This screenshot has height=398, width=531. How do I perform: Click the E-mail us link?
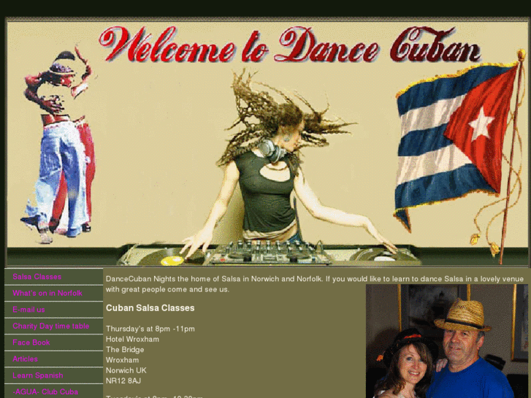[x=28, y=310]
